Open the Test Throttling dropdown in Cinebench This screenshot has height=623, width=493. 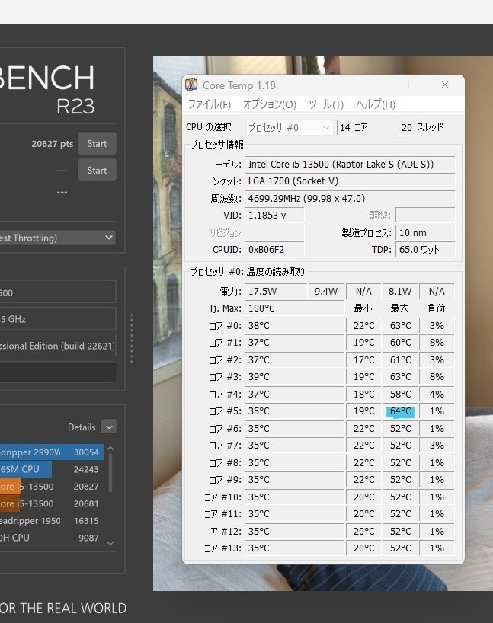click(x=58, y=238)
